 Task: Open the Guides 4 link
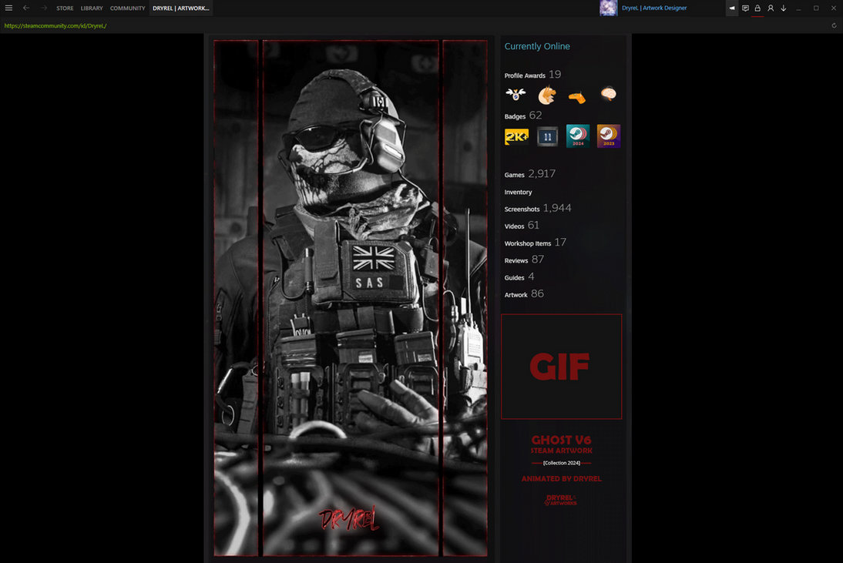tap(519, 277)
